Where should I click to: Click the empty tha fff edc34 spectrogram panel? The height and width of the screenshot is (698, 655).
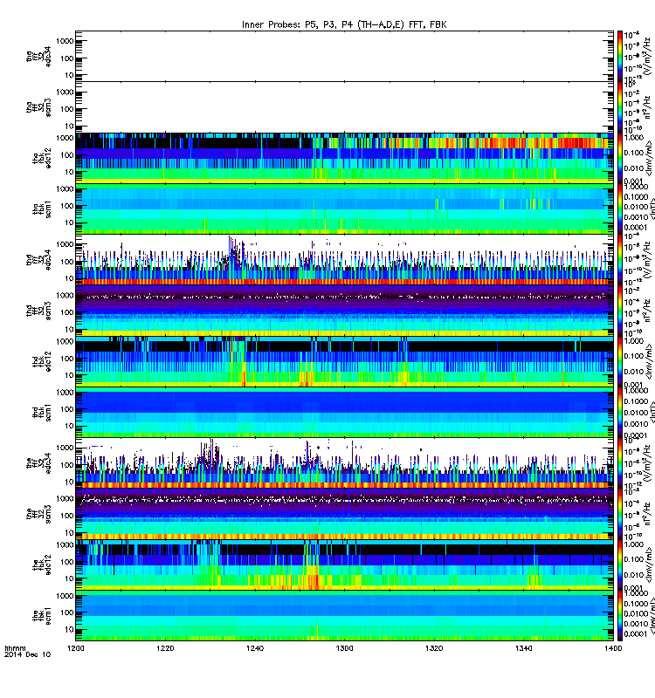tap(344, 56)
